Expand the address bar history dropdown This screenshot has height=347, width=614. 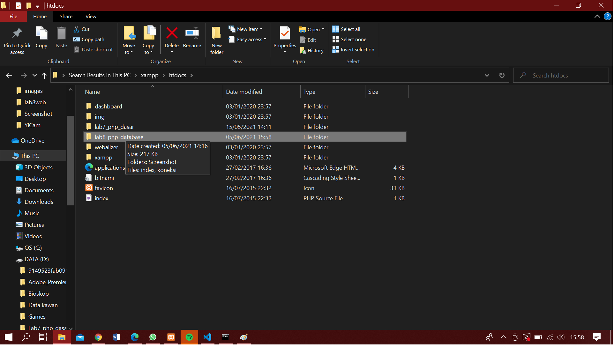coord(487,75)
